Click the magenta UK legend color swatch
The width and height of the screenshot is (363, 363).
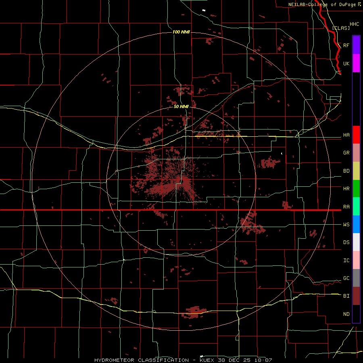coord(356,63)
